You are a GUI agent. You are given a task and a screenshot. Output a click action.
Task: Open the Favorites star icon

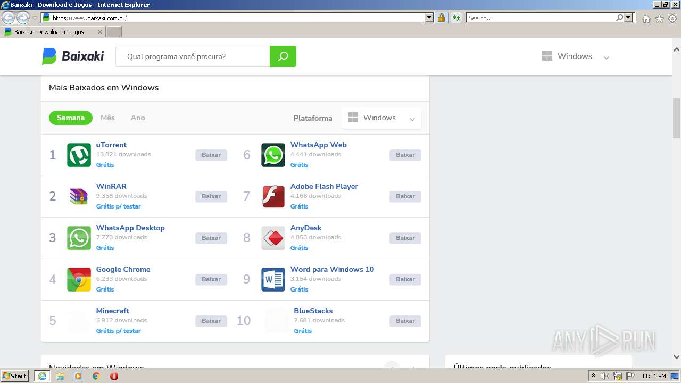click(659, 19)
